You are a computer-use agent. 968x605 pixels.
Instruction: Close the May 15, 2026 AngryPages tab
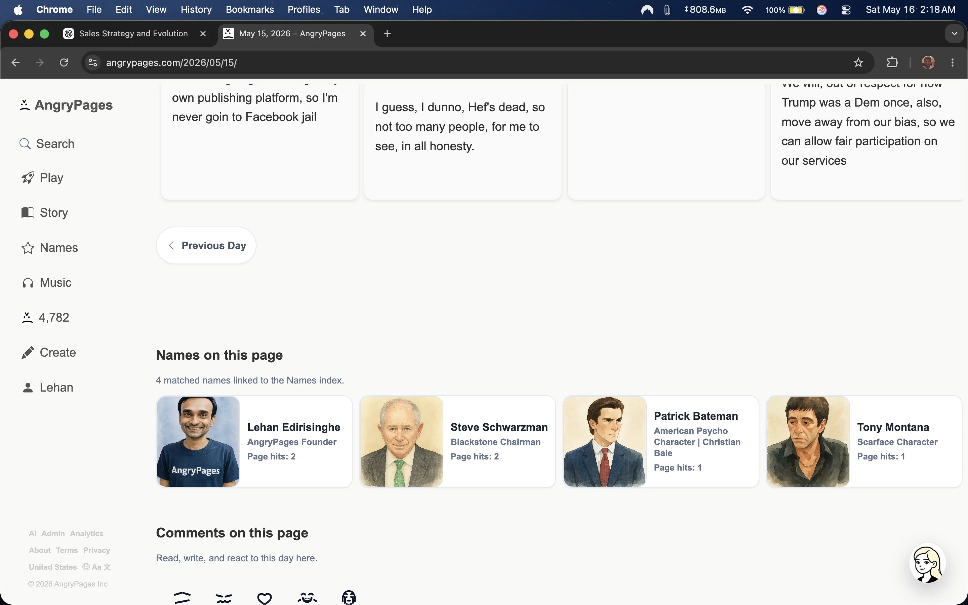coord(363,34)
